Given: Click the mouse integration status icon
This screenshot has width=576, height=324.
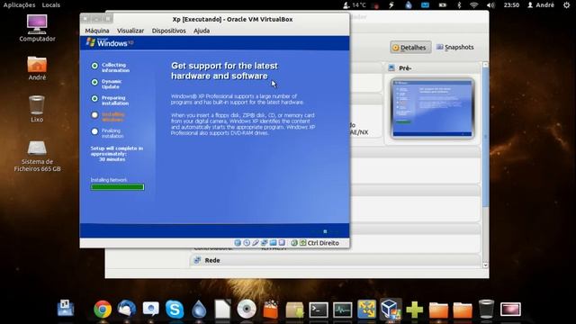Looking at the screenshot, I should click(294, 243).
